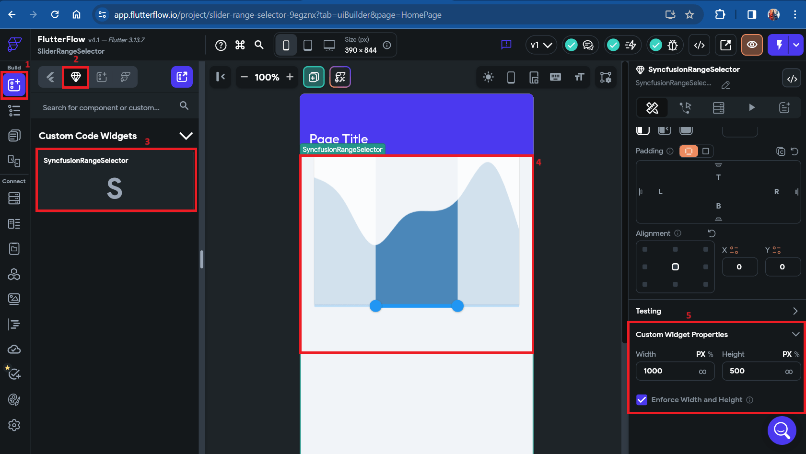The width and height of the screenshot is (806, 454).
Task: Copy padding values icon
Action: click(x=781, y=151)
